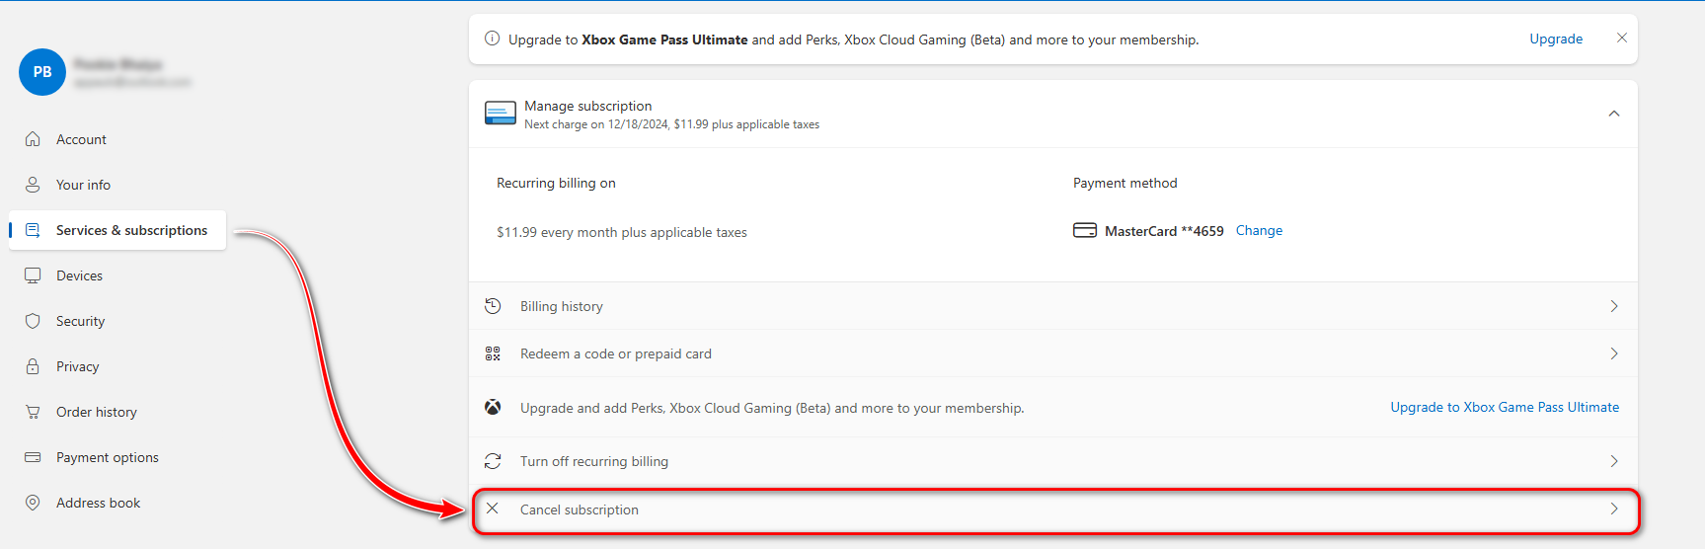The height and width of the screenshot is (549, 1705).
Task: Click the Manage subscription card icon
Action: [x=501, y=114]
